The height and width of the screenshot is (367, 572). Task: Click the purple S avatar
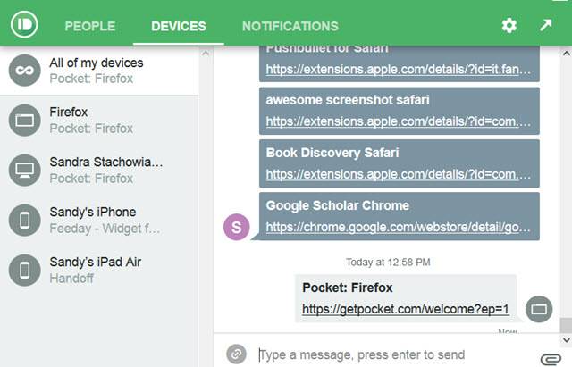click(236, 227)
